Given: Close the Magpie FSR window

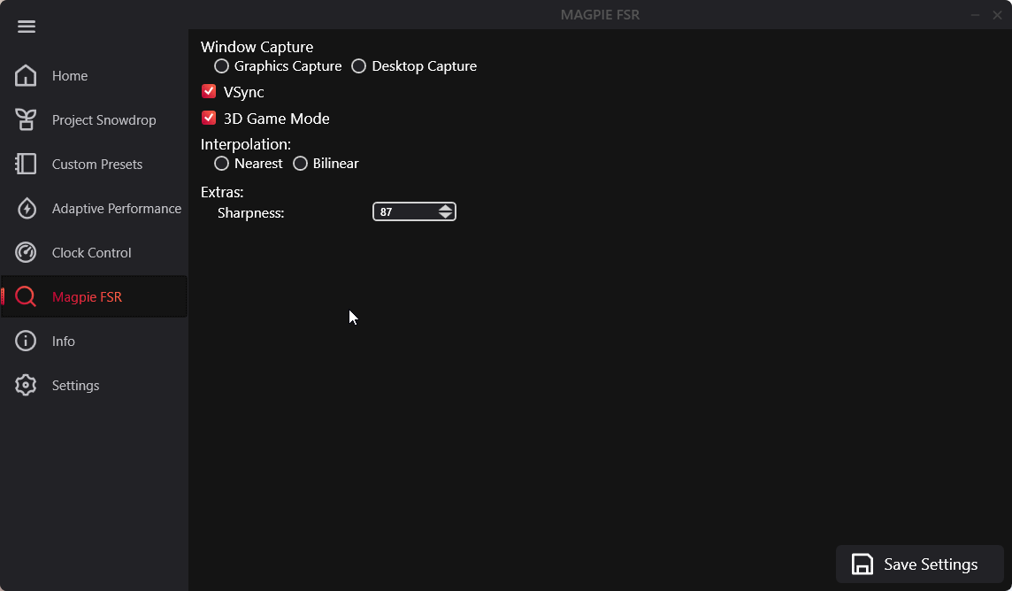Looking at the screenshot, I should pyautogui.click(x=997, y=15).
